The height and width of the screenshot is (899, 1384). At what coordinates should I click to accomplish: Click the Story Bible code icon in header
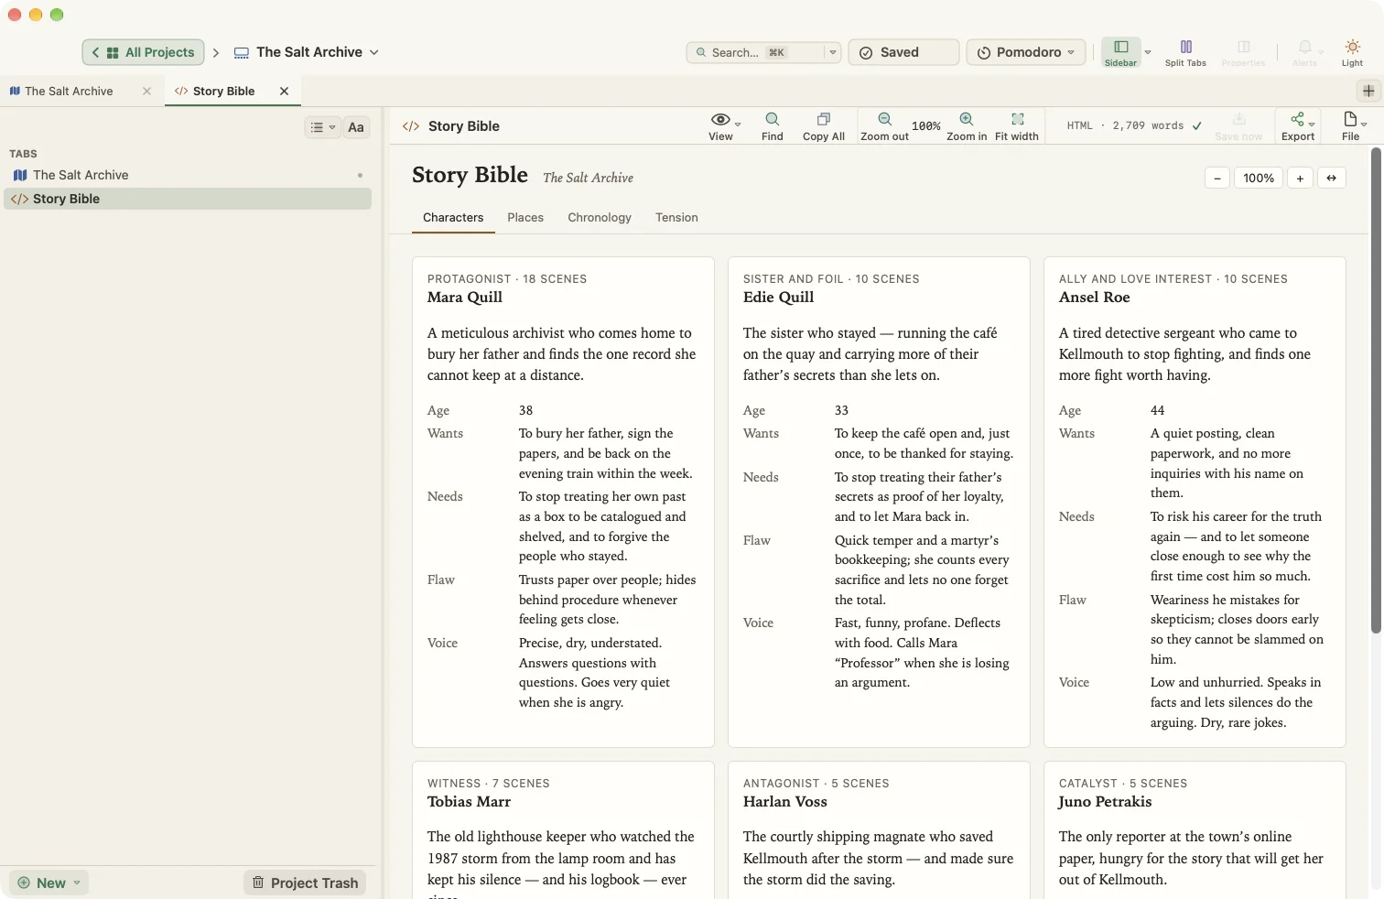(x=411, y=126)
